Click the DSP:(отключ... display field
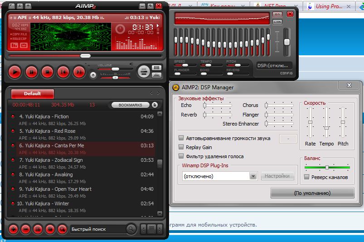This screenshot has width=364, height=242. point(274,66)
